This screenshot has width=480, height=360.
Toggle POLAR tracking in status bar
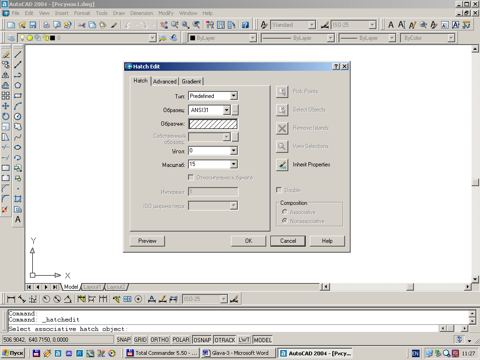[180, 340]
